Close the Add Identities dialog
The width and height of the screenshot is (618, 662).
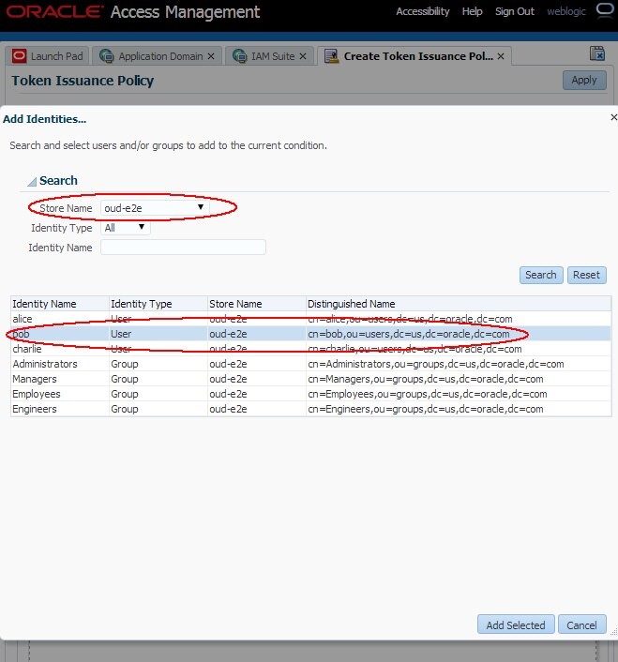613,117
